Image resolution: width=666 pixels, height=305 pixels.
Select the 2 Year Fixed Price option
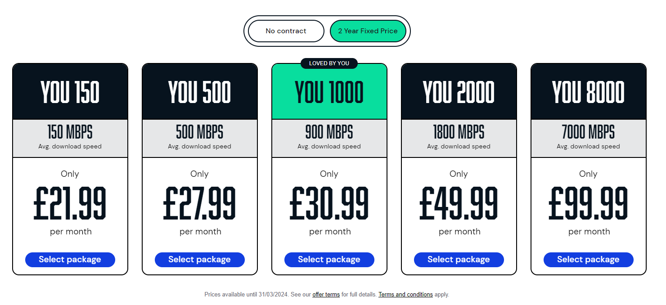368,31
